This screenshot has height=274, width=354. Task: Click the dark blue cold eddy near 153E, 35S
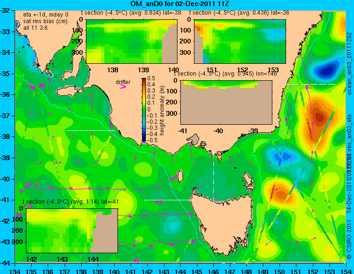[x=326, y=71]
